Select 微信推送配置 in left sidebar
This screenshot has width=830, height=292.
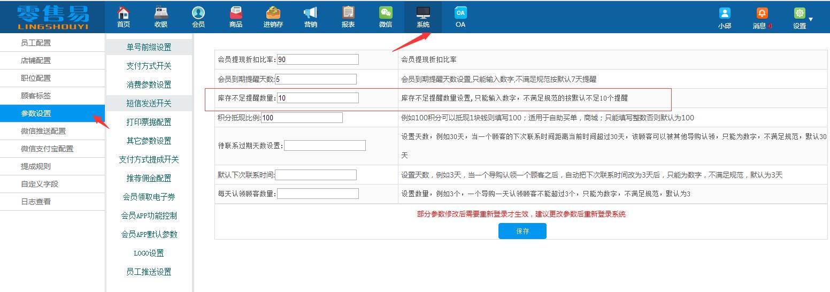[52, 131]
